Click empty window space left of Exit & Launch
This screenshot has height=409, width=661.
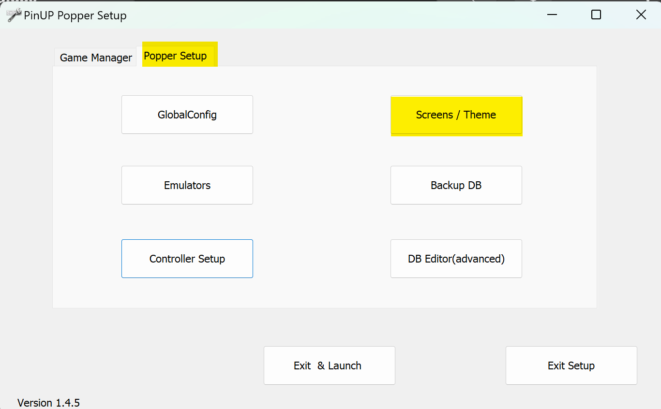(x=145, y=365)
